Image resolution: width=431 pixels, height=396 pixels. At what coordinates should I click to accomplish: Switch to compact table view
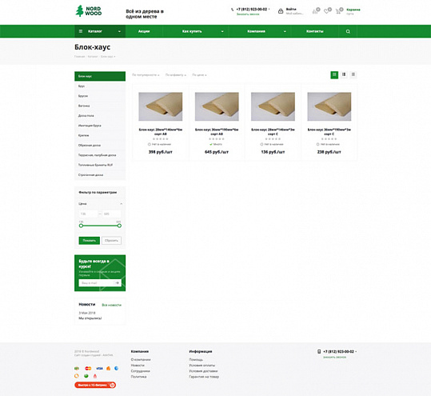tap(353, 74)
